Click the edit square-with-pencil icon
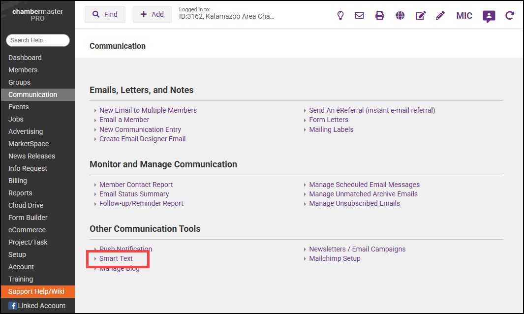This screenshot has height=314, width=524. coord(421,15)
